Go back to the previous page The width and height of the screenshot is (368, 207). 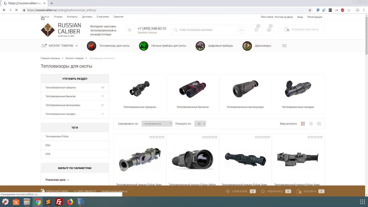pos(4,10)
